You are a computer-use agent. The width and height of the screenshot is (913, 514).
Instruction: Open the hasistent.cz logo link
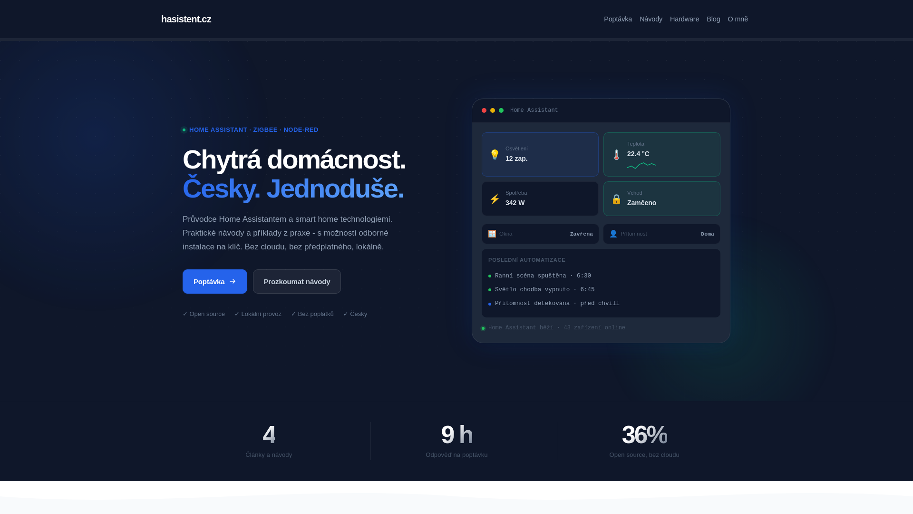pyautogui.click(x=186, y=19)
